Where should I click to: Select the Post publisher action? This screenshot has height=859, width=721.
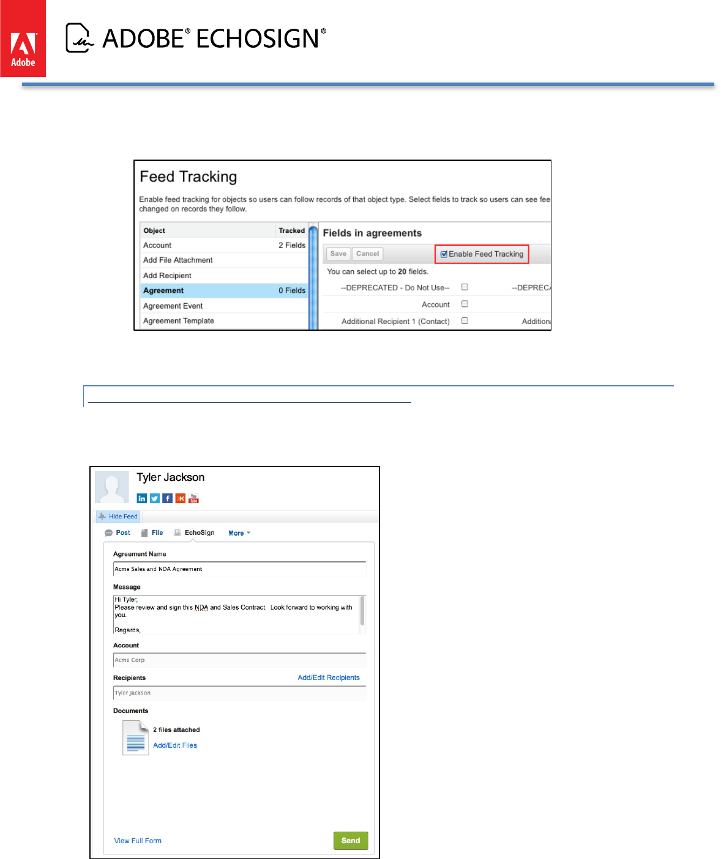click(x=118, y=533)
